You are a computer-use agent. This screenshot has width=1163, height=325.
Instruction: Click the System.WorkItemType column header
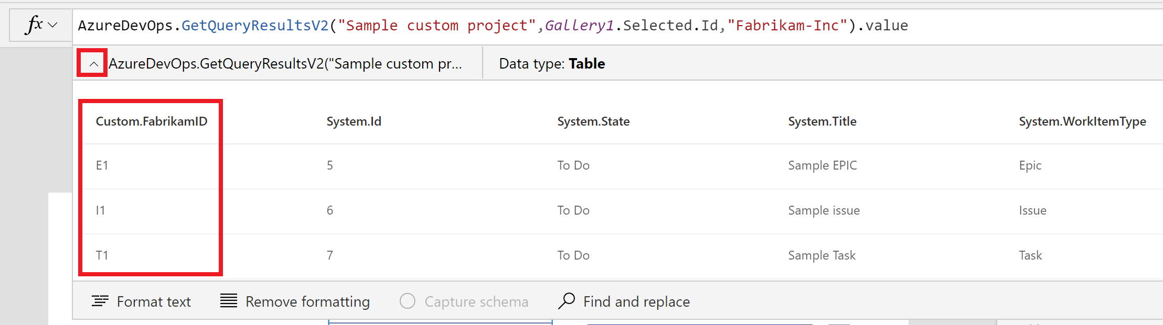pos(1082,122)
